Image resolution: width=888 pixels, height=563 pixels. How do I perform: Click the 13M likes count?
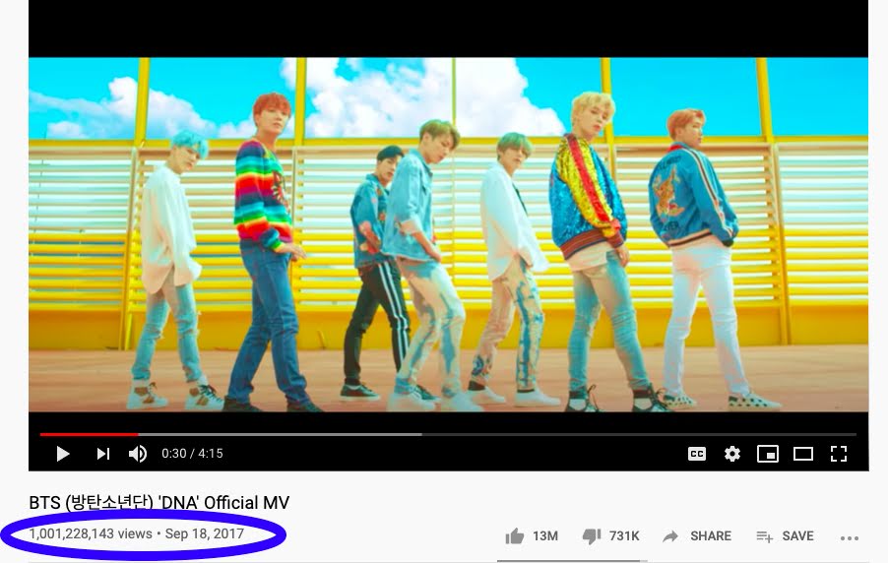[545, 535]
